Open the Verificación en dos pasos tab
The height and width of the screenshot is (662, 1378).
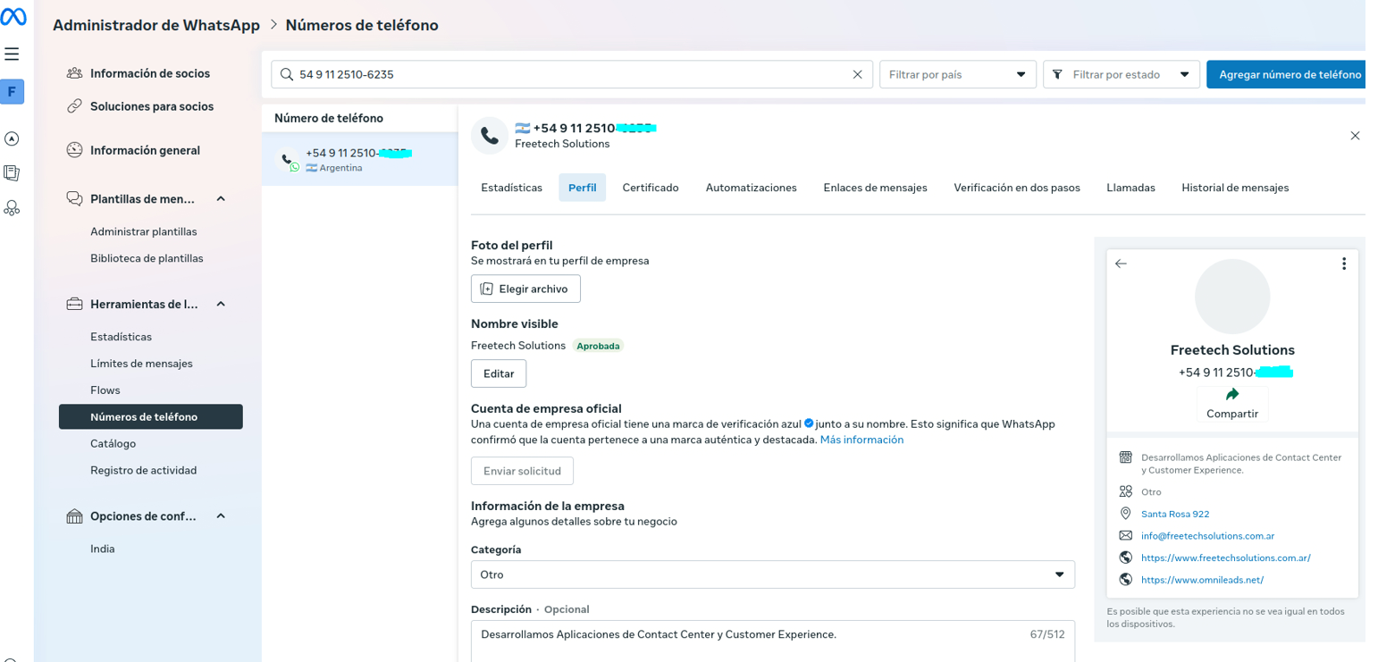coord(1016,188)
